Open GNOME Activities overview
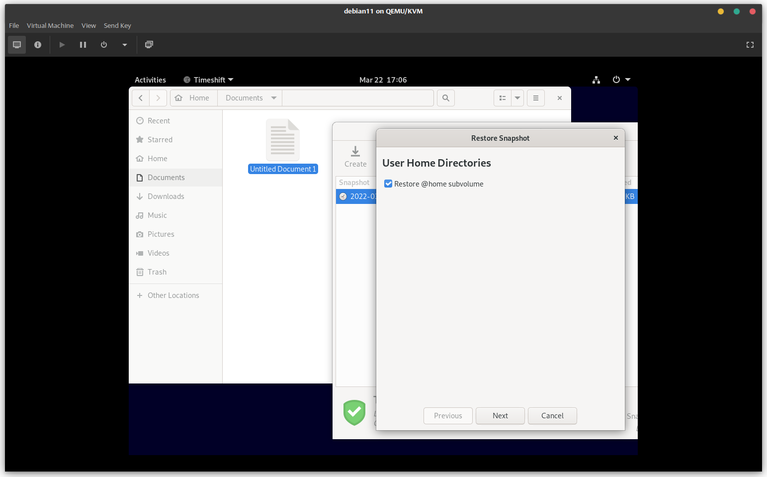767x477 pixels. point(150,80)
